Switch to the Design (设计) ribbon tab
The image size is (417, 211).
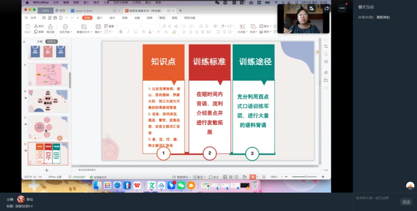[x=112, y=18]
